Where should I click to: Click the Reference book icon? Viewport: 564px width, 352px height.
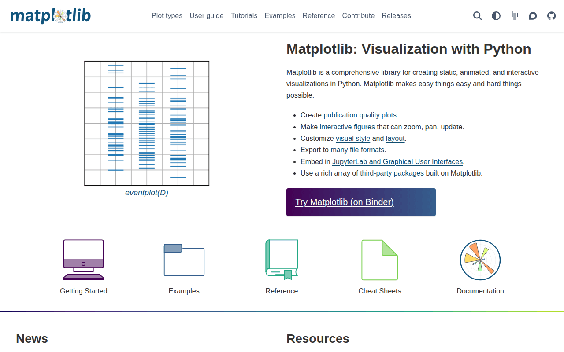tap(282, 260)
